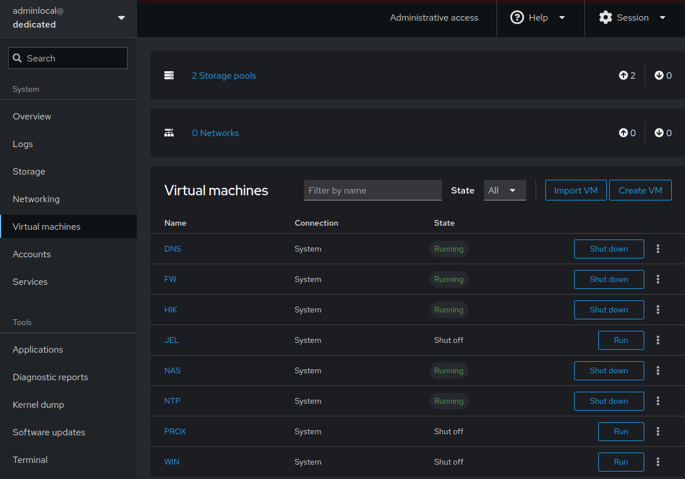Open Storage in the sidebar
Image resolution: width=685 pixels, height=479 pixels.
(x=29, y=171)
